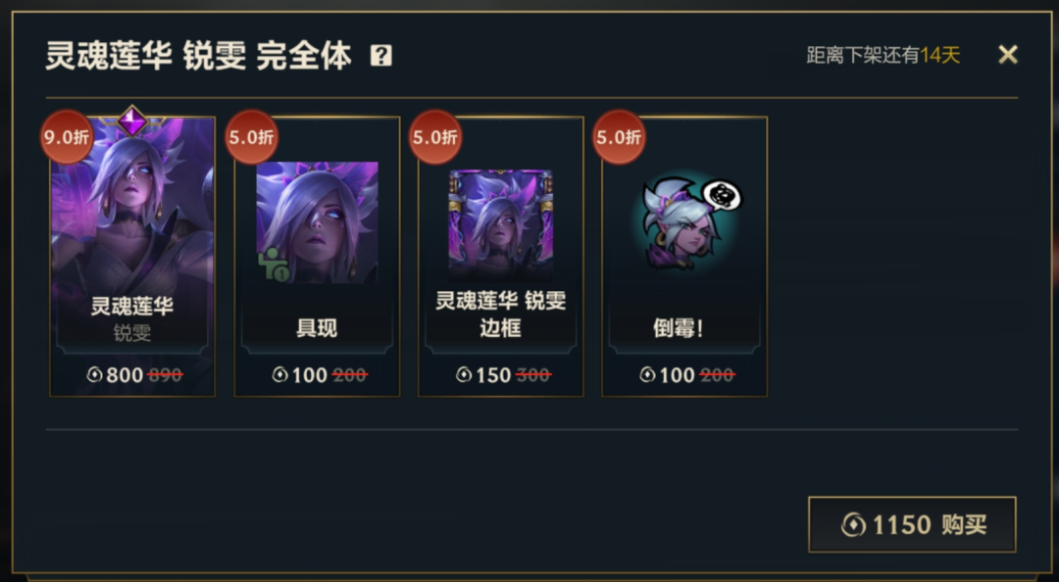
Task: Select the 倒霉! emote card
Action: [x=684, y=257]
